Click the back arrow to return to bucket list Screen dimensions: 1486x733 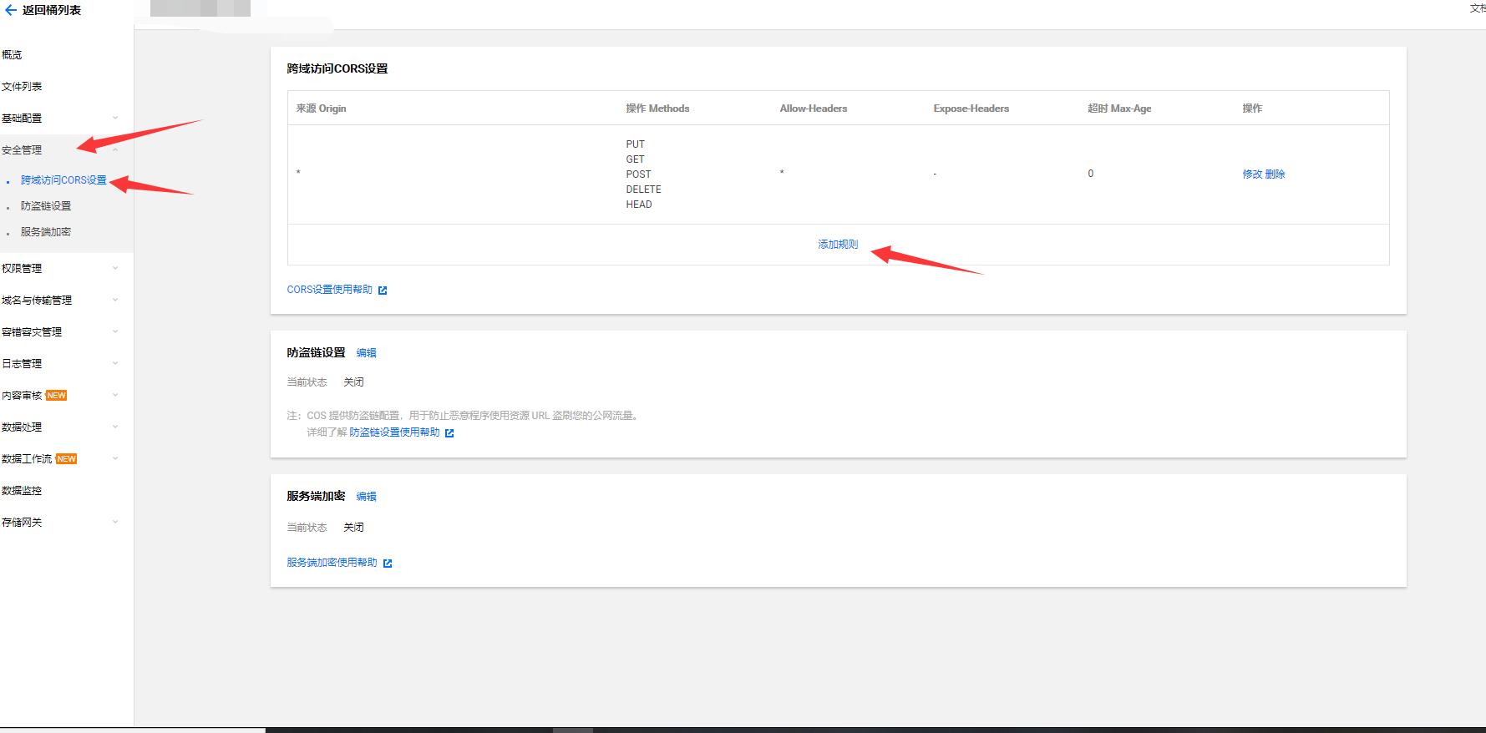click(11, 10)
